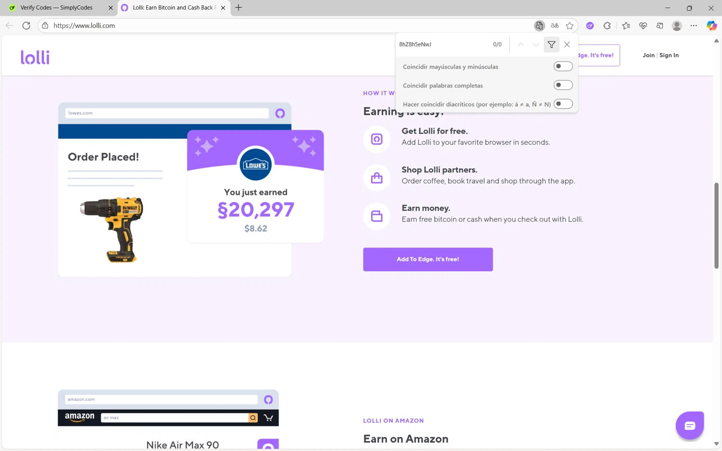The height and width of the screenshot is (451, 722).
Task: Click the 'Earn money.' heading
Action: coord(426,208)
